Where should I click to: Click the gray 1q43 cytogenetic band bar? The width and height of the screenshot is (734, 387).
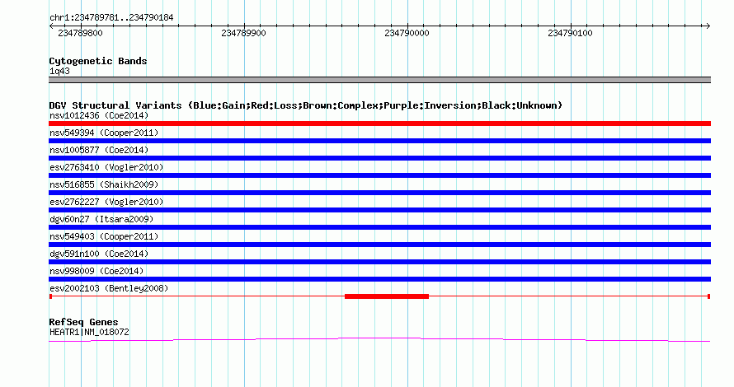pyautogui.click(x=379, y=80)
